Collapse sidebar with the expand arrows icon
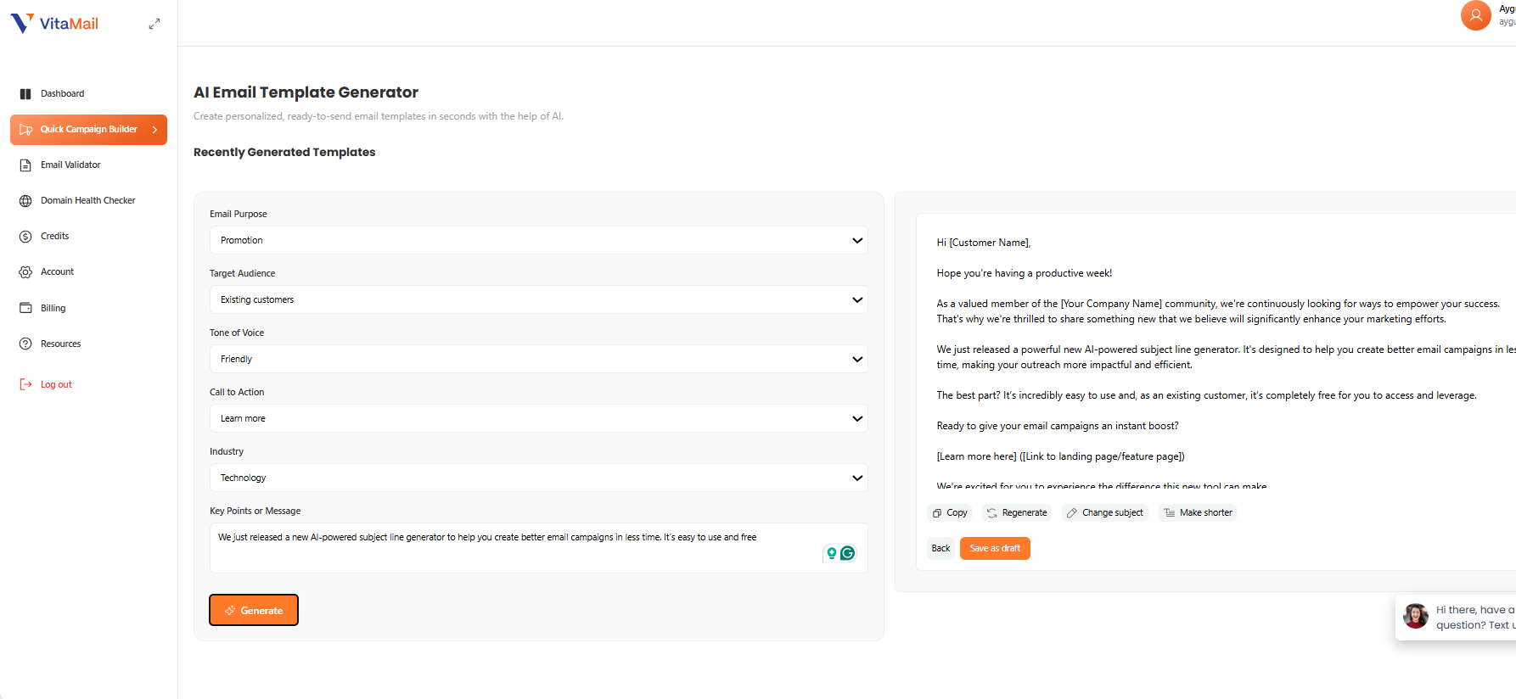Viewport: 1516px width, 699px height. coord(154,24)
